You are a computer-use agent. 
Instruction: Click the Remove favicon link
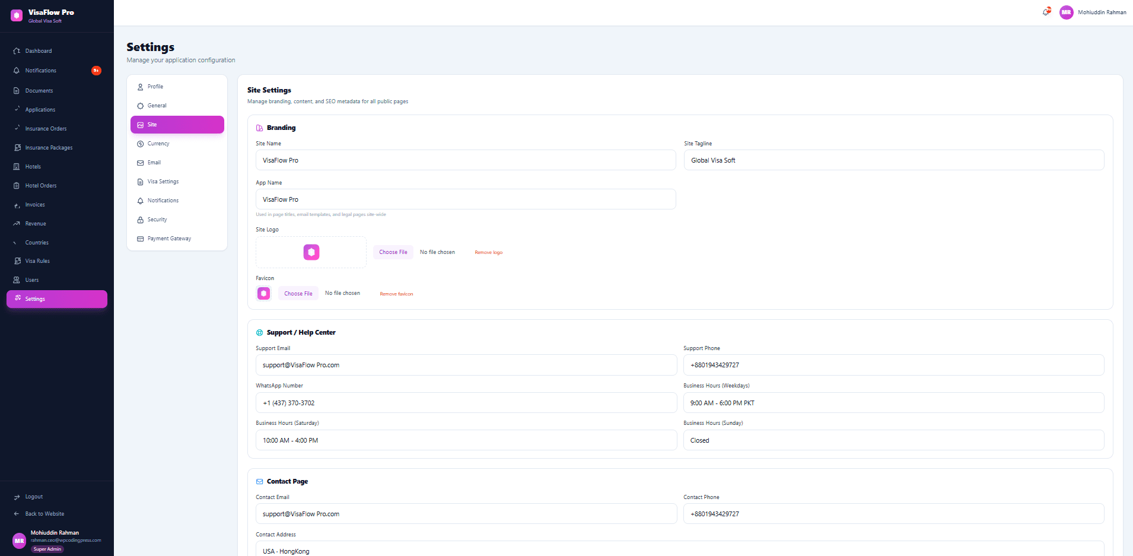coord(396,294)
